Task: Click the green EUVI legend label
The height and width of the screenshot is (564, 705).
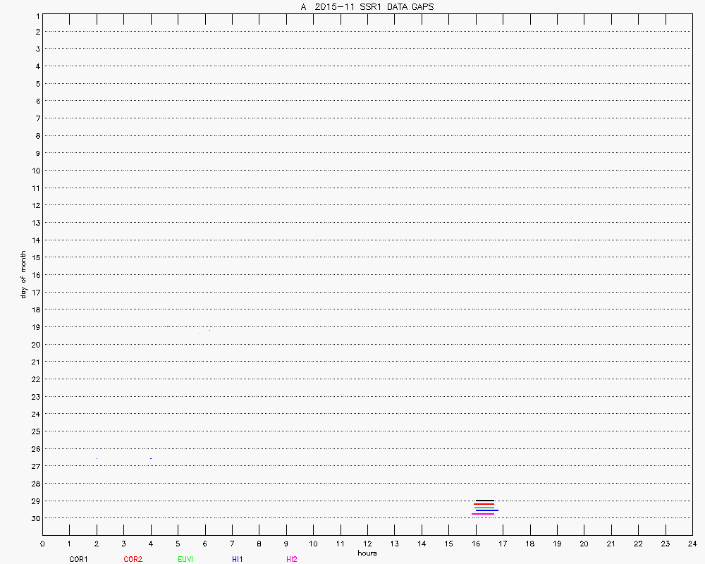Action: (x=186, y=559)
